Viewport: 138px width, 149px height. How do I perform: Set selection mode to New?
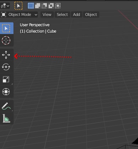pos(31,6)
